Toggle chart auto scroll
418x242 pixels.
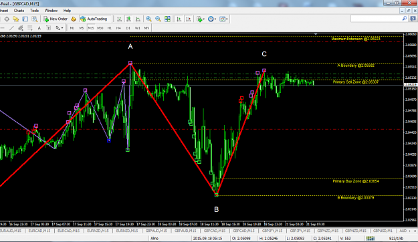point(179,19)
